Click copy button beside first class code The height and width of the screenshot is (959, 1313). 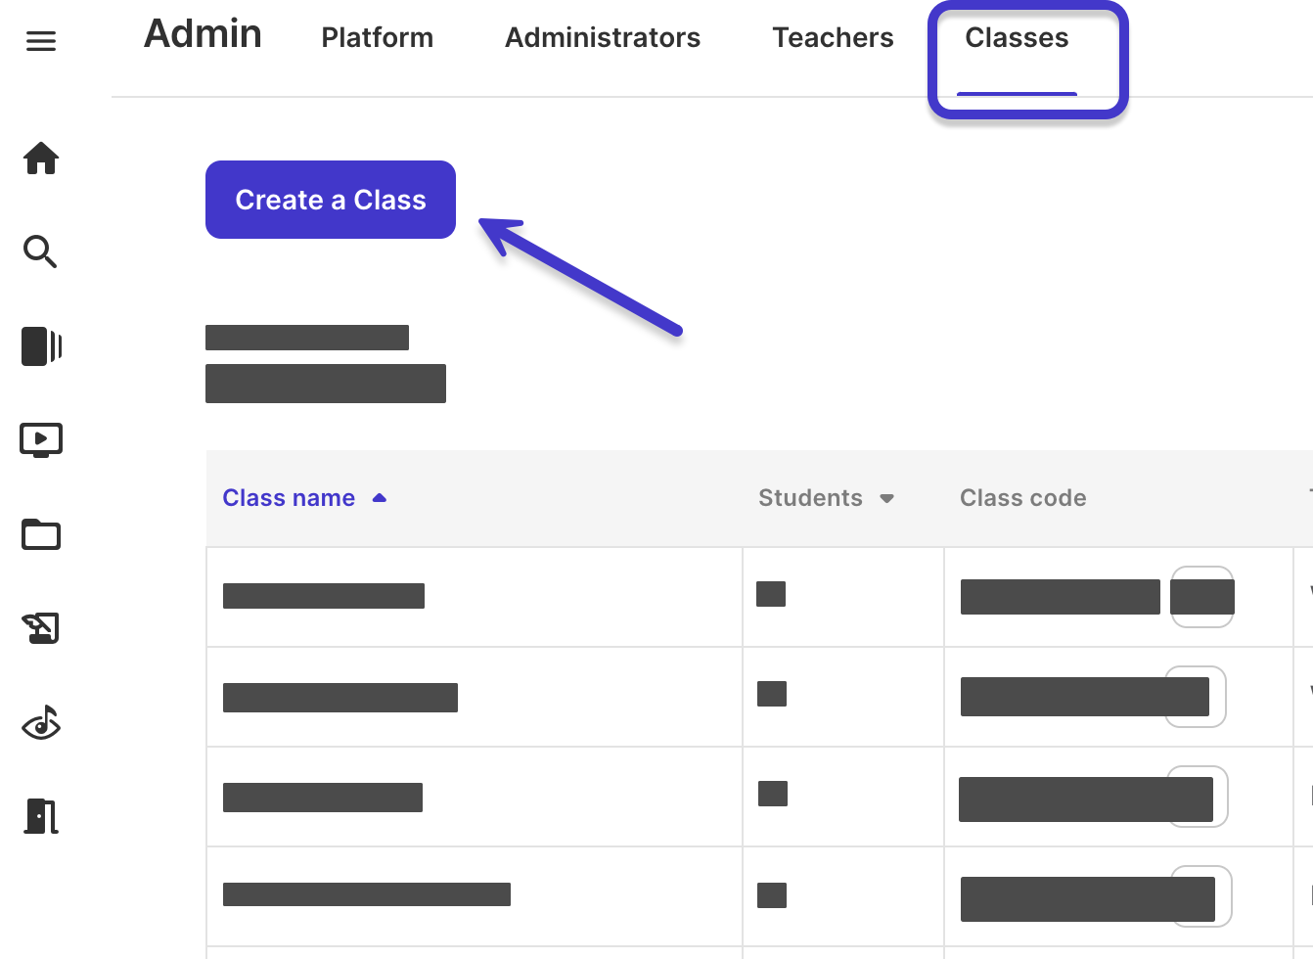[x=1202, y=596]
